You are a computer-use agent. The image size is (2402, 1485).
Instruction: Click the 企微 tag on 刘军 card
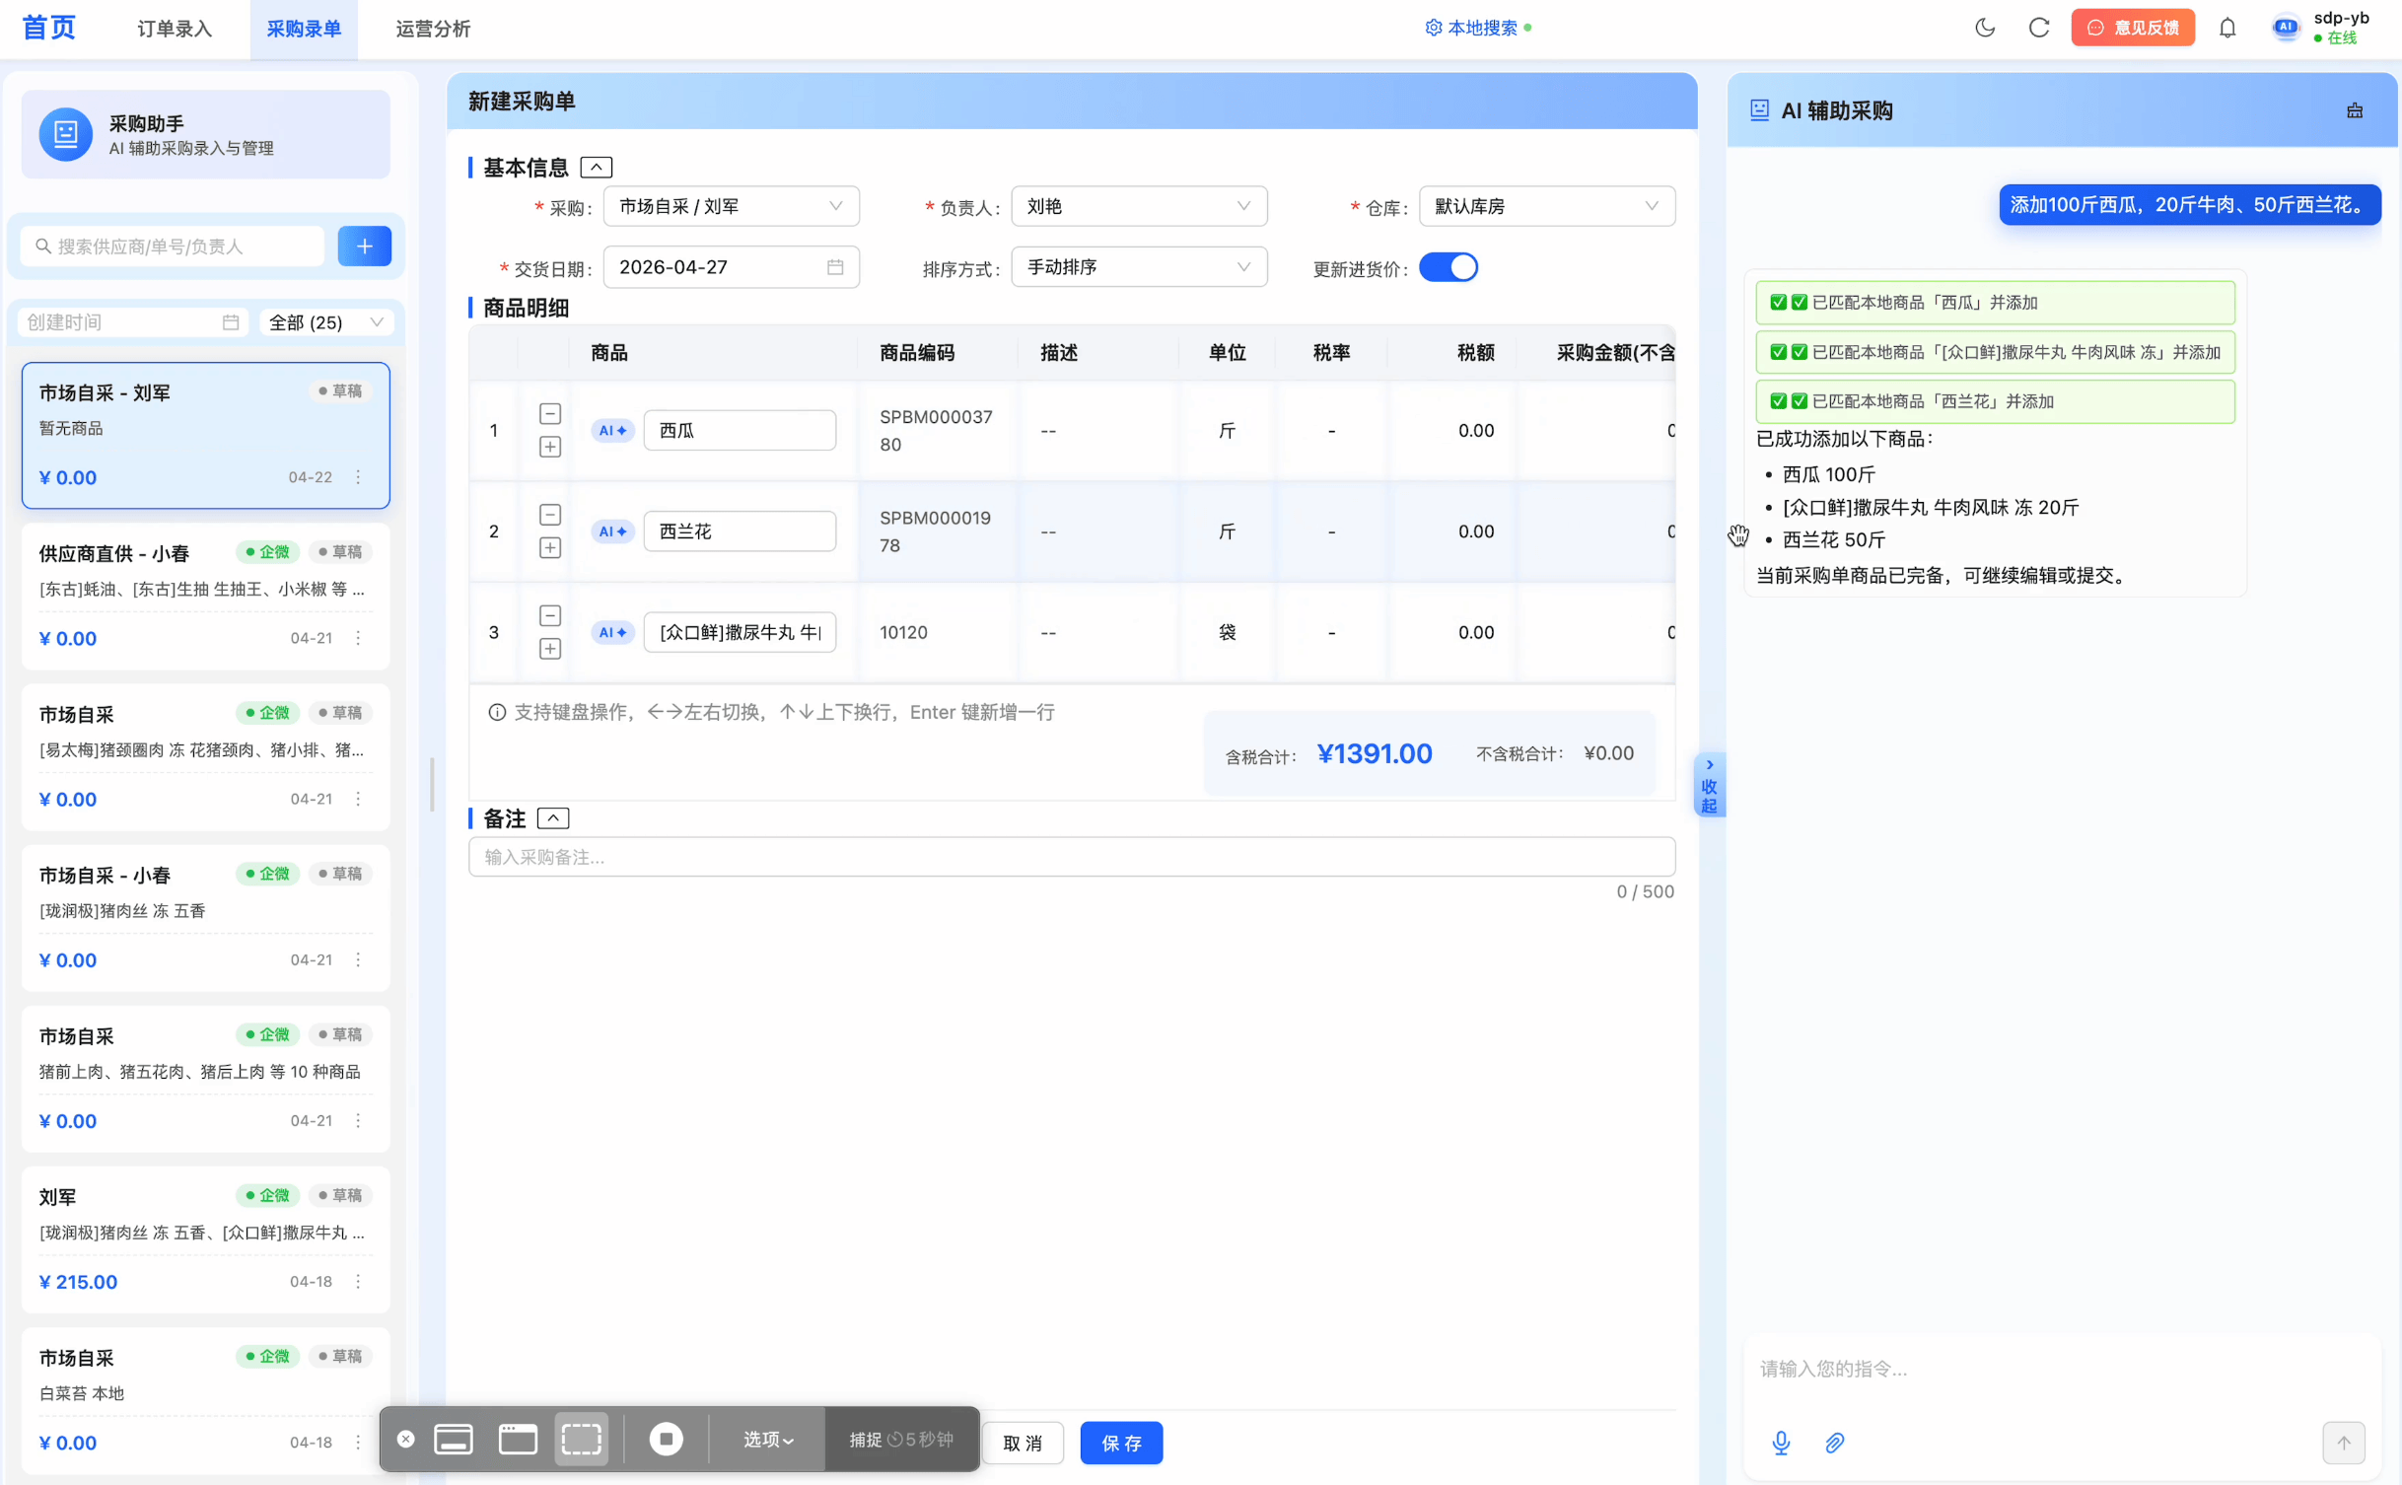coord(267,1195)
